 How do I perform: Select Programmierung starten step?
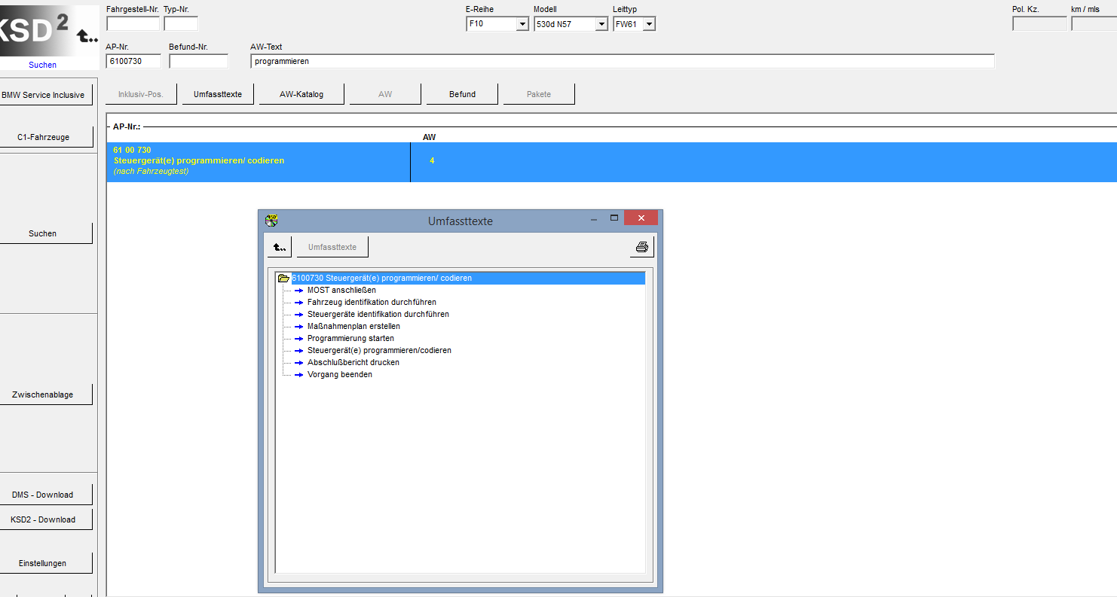tap(350, 338)
